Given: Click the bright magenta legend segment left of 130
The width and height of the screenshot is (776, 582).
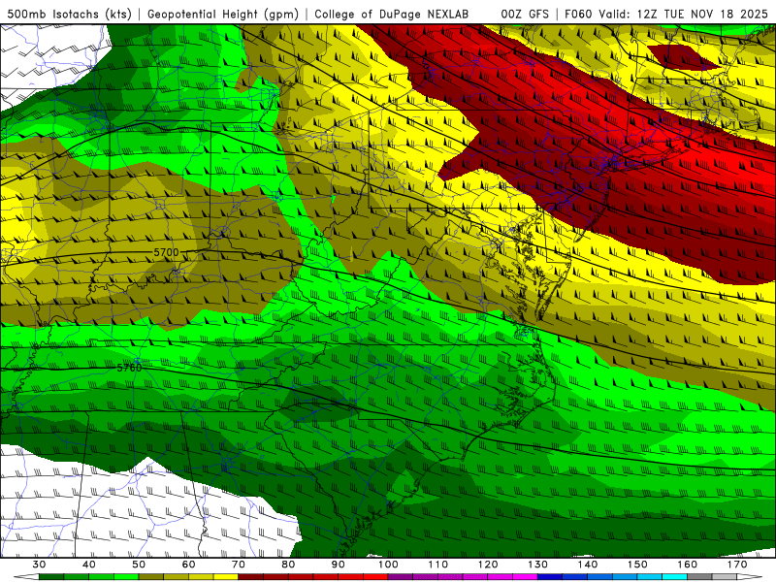Looking at the screenshot, I should (x=525, y=577).
